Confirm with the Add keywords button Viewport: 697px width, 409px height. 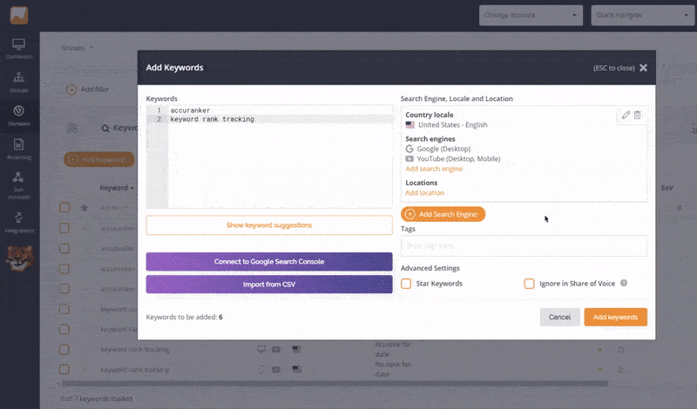coord(615,317)
